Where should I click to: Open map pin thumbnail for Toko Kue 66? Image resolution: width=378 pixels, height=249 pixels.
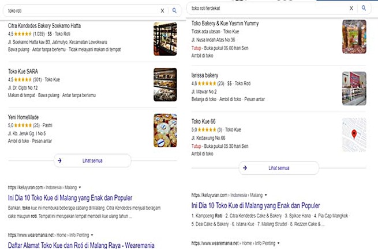pos(354,135)
